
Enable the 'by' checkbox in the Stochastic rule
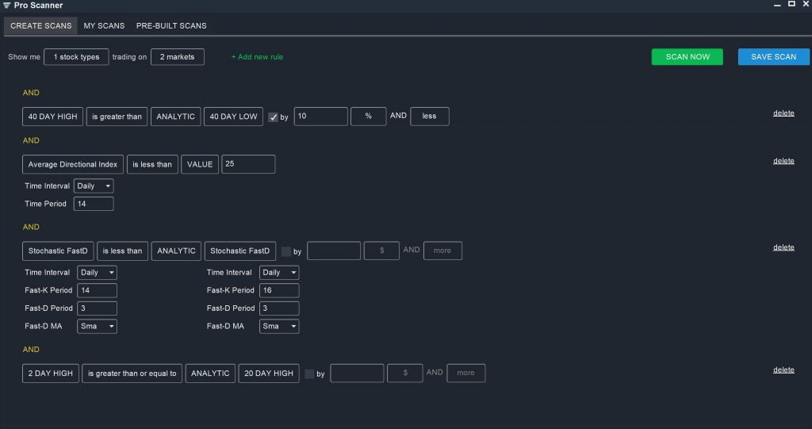tap(285, 252)
